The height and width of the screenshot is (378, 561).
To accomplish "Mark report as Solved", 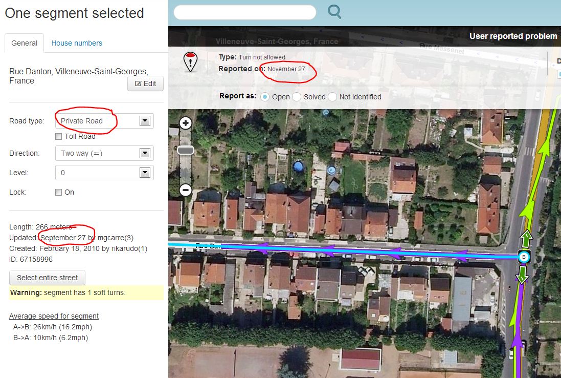I will 297,97.
